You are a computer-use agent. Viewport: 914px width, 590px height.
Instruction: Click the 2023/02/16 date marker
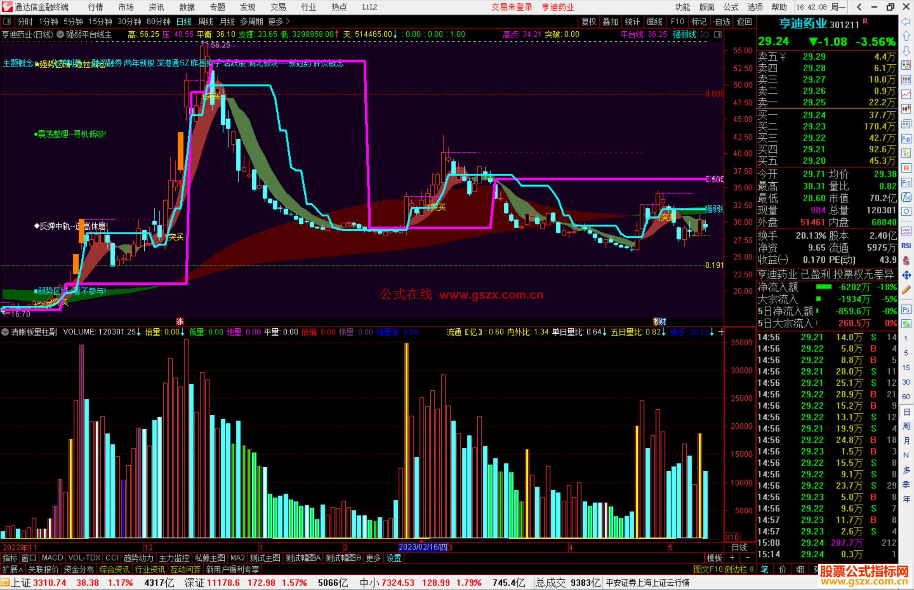pyautogui.click(x=423, y=547)
